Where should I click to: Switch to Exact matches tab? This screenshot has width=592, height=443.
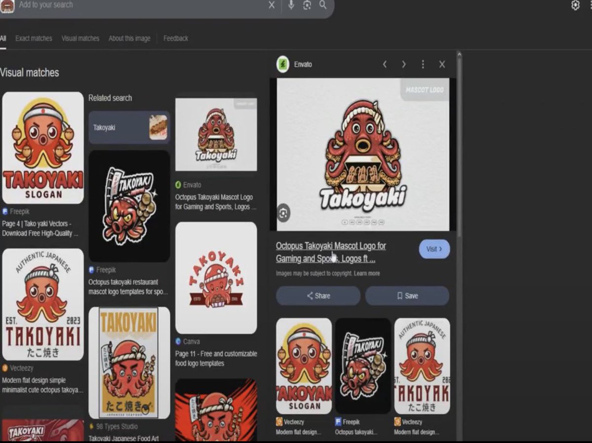click(x=34, y=38)
